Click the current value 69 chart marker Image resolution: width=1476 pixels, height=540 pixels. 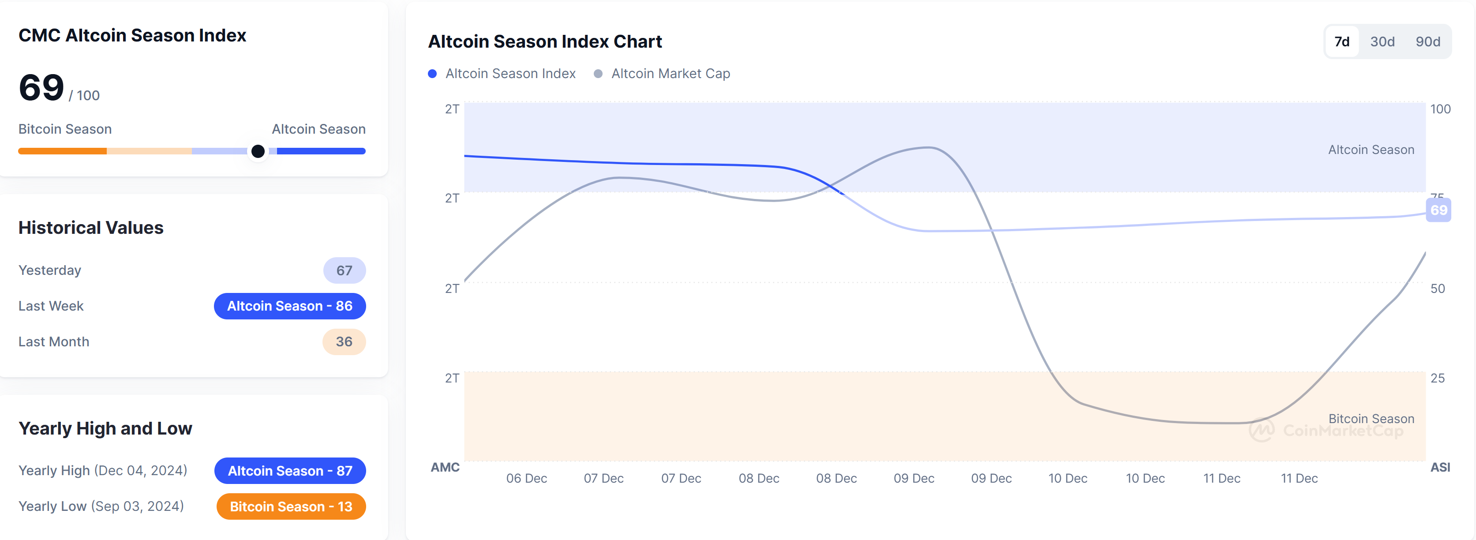(x=1438, y=210)
